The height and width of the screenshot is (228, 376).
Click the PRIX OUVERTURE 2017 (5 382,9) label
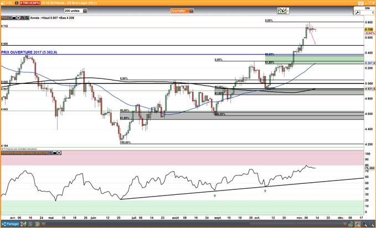click(29, 52)
